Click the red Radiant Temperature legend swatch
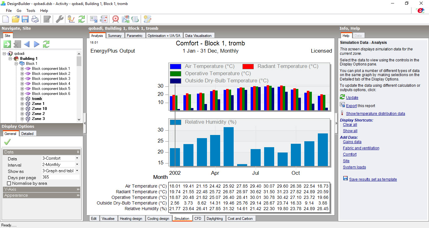 point(248,66)
